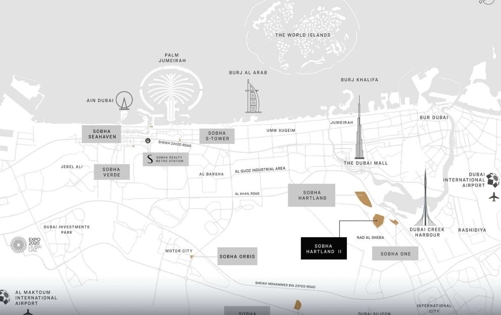Click the Expo 2020 Dubai logo
This screenshot has width=501, height=315.
[26, 245]
